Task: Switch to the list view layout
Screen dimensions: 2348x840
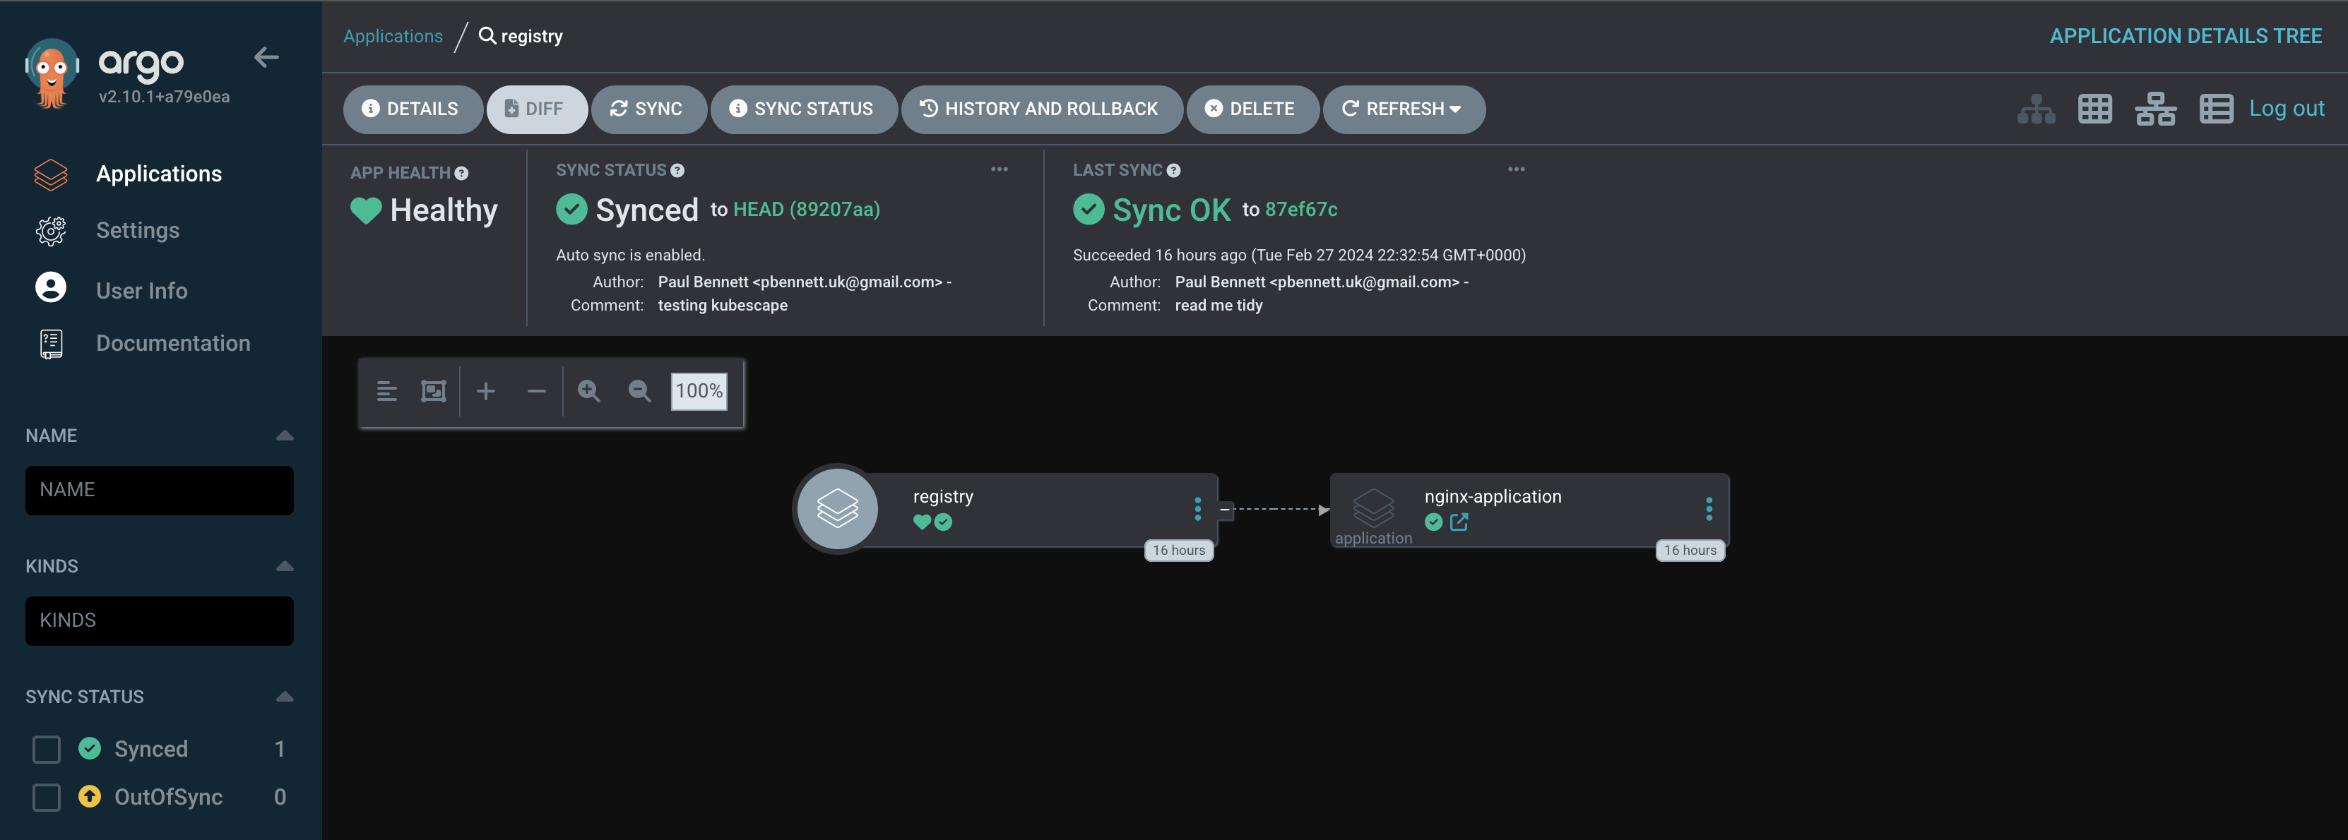Action: (x=2217, y=109)
